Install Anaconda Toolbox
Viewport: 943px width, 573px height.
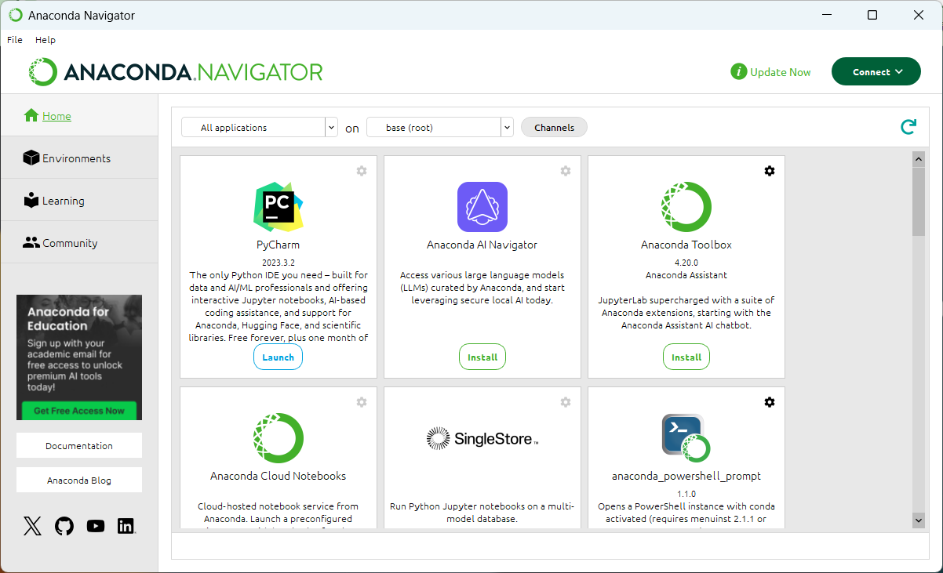tap(686, 357)
